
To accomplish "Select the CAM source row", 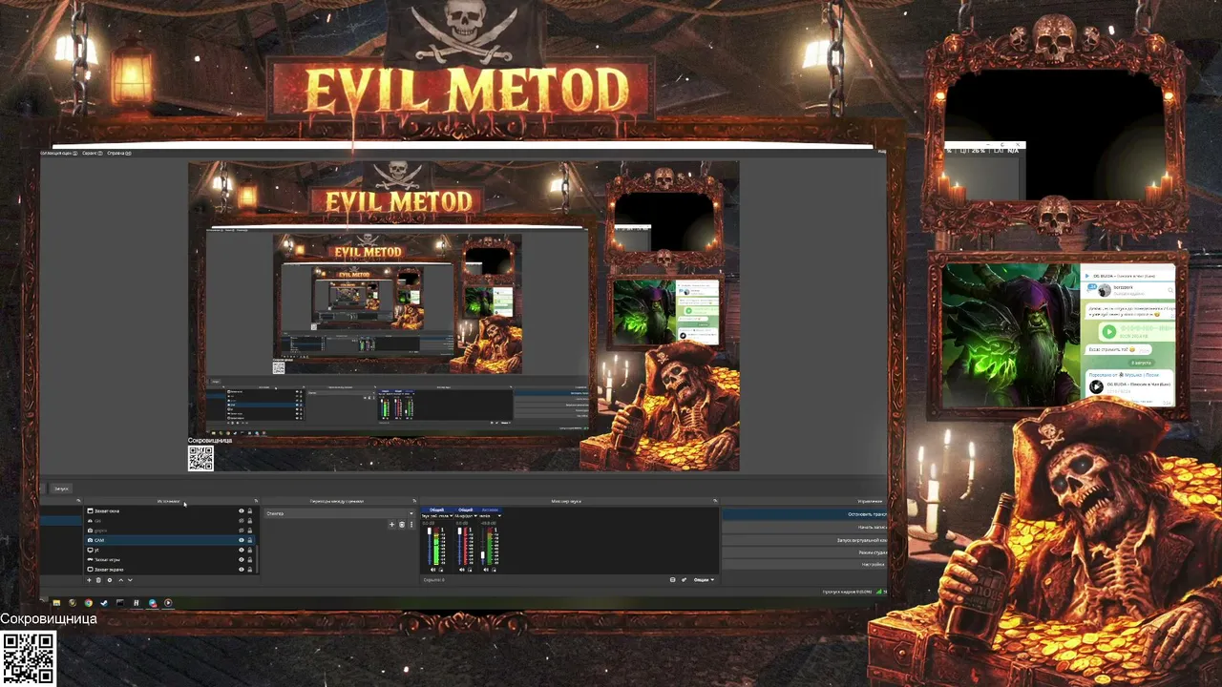I will (x=171, y=540).
